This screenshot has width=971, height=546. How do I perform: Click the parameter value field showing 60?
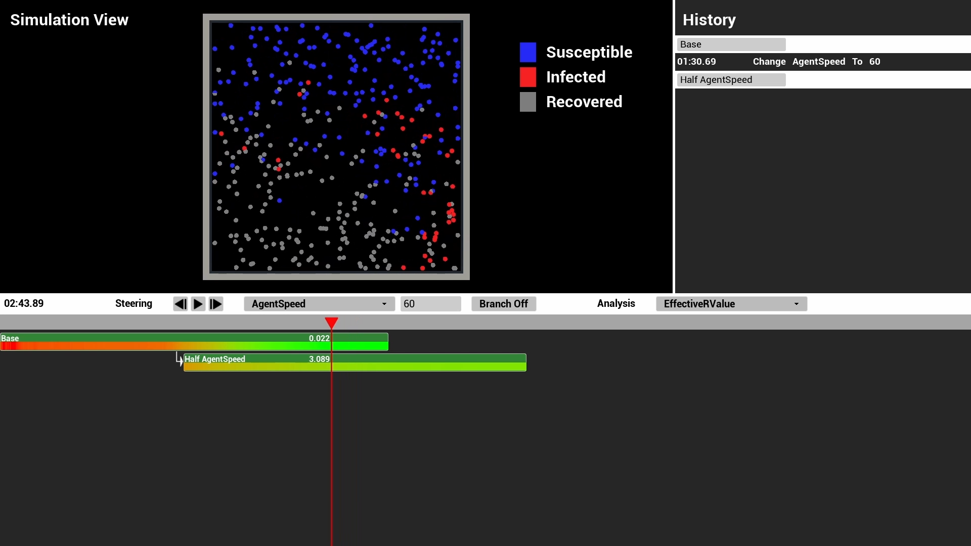pos(430,304)
